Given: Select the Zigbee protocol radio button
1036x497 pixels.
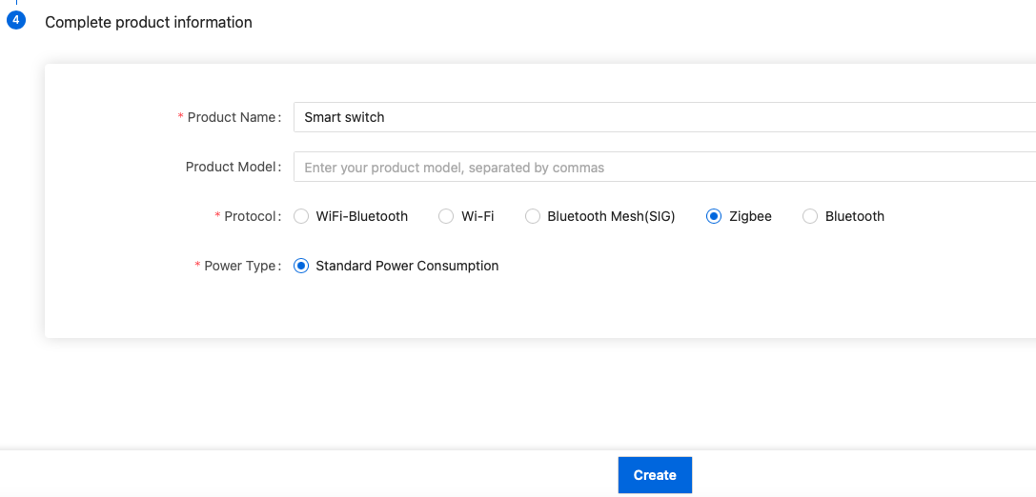Looking at the screenshot, I should [x=714, y=216].
